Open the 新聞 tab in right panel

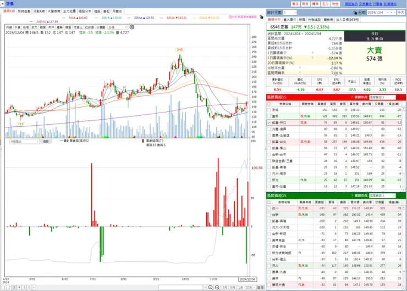302,20
